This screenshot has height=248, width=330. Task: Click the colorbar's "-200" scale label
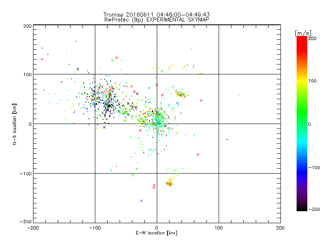click(314, 209)
